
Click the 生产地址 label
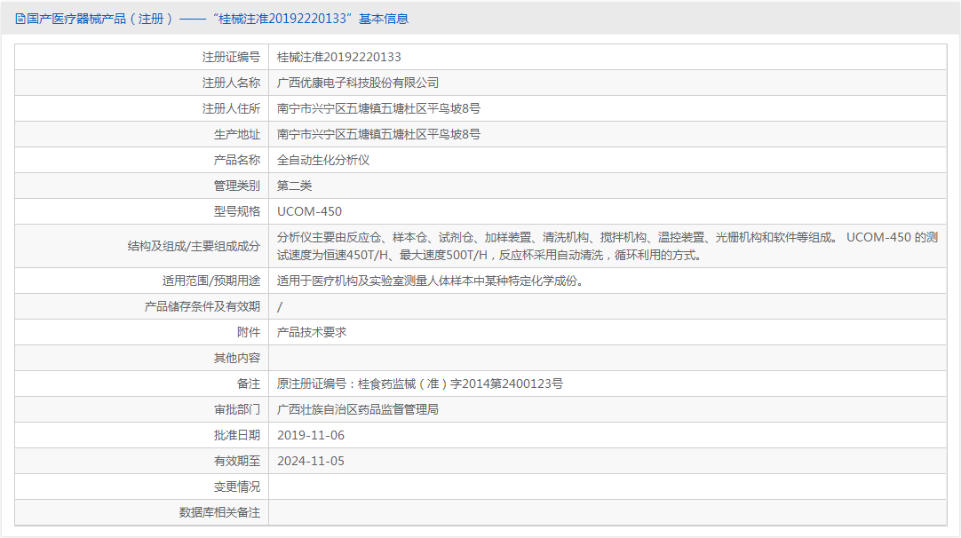point(236,134)
